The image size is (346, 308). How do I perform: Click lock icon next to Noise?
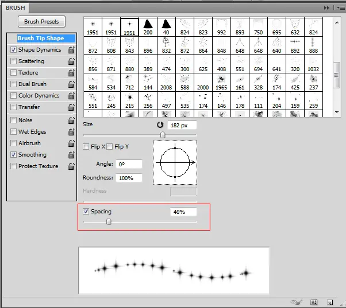[71, 120]
